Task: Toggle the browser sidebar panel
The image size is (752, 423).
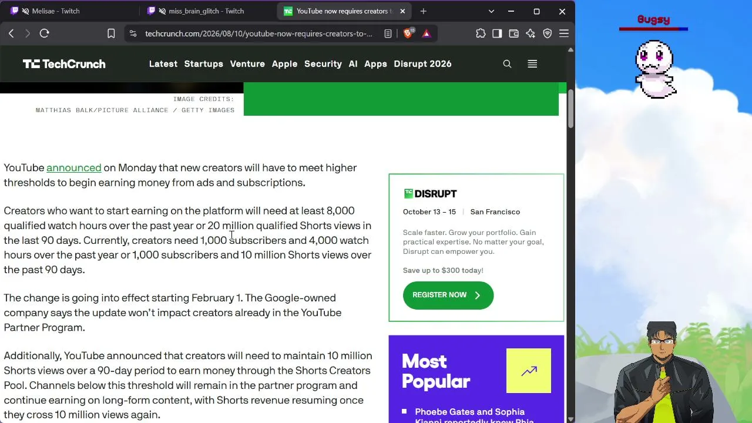Action: [497, 33]
